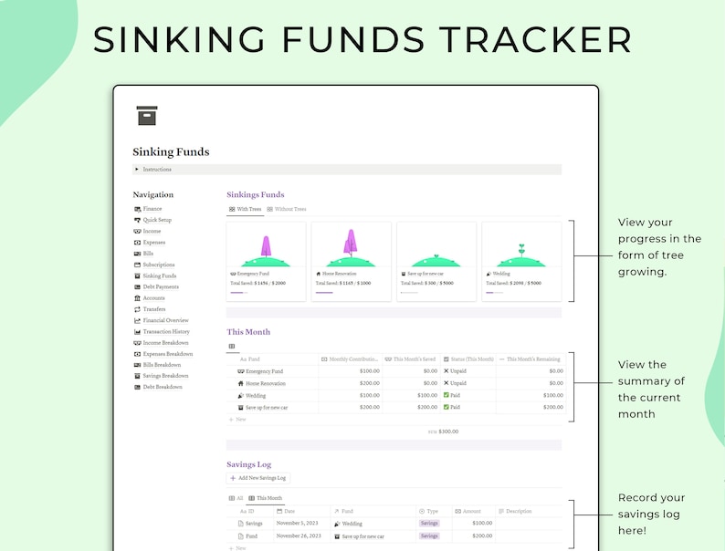Image resolution: width=725 pixels, height=551 pixels.
Task: Open the Expenses page link
Action: coord(154,242)
